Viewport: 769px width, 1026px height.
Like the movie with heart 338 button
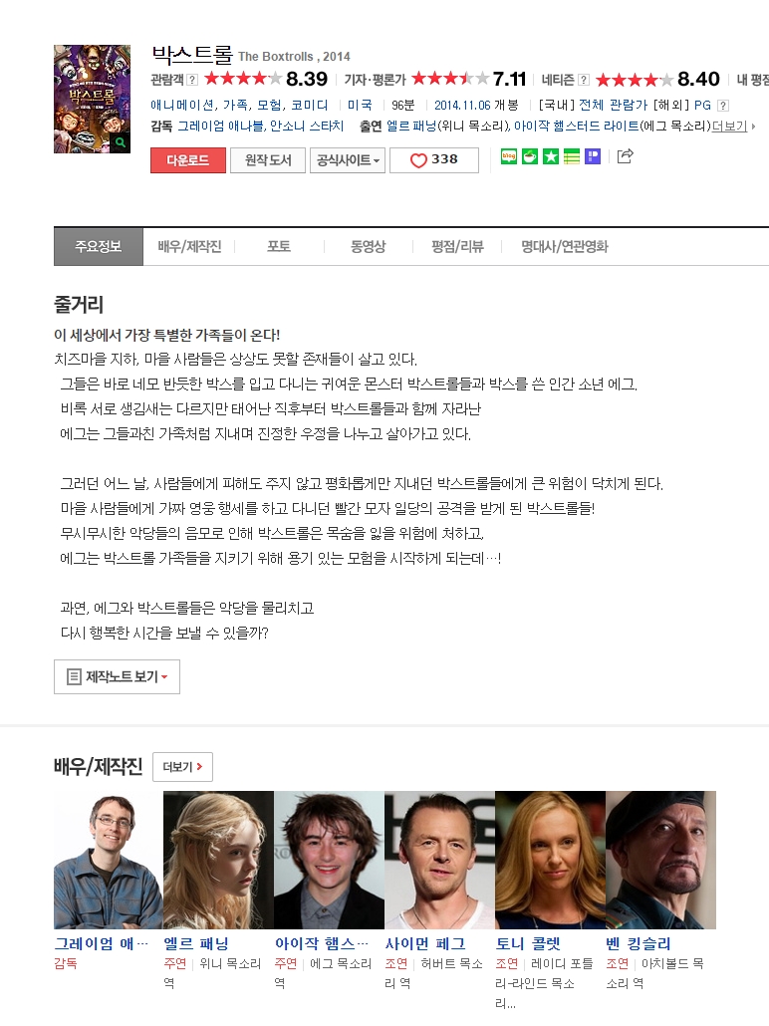[434, 159]
